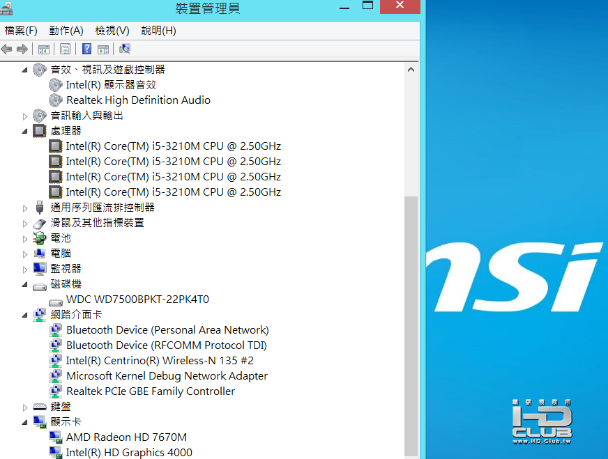Collapse the 處理器 category

[25, 132]
